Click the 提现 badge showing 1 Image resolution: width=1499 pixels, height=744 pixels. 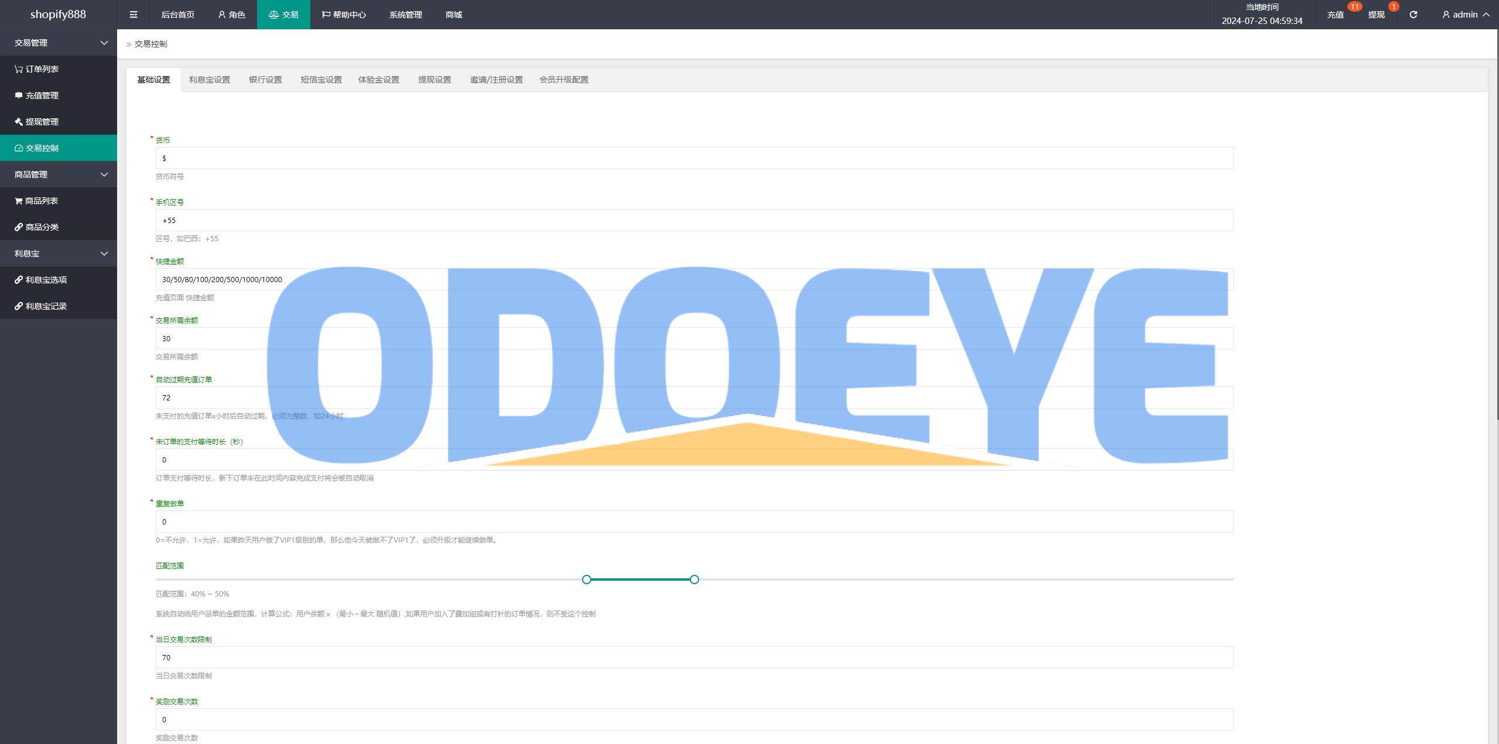1394,6
